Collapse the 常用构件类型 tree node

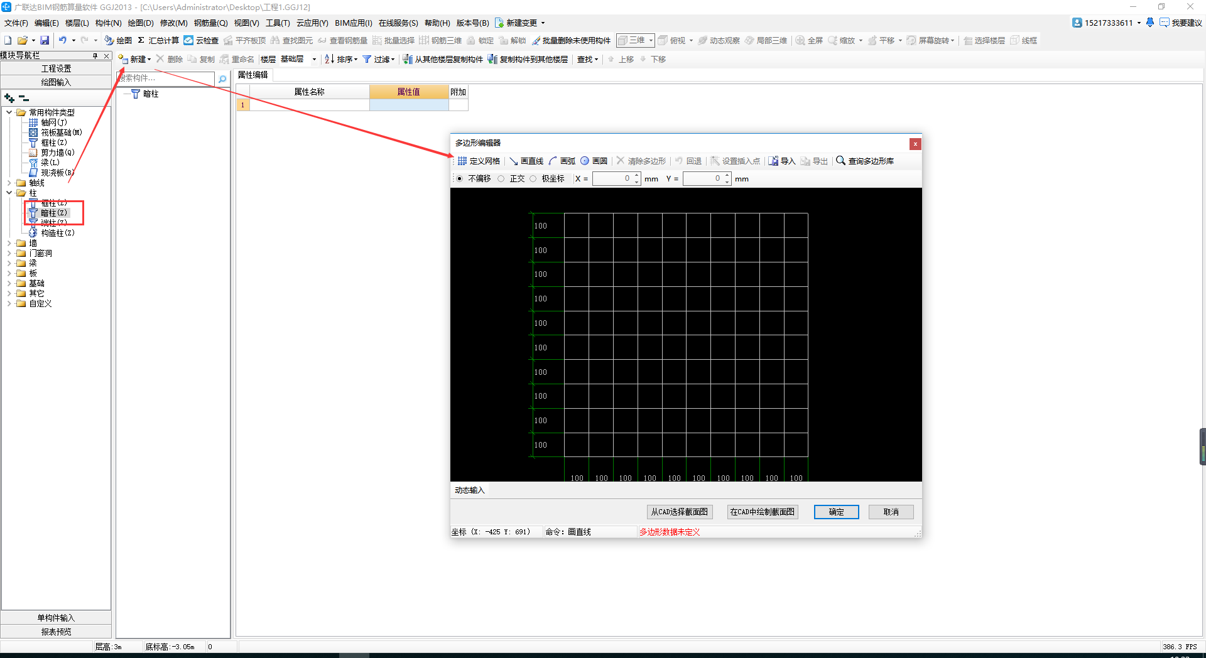click(x=9, y=112)
